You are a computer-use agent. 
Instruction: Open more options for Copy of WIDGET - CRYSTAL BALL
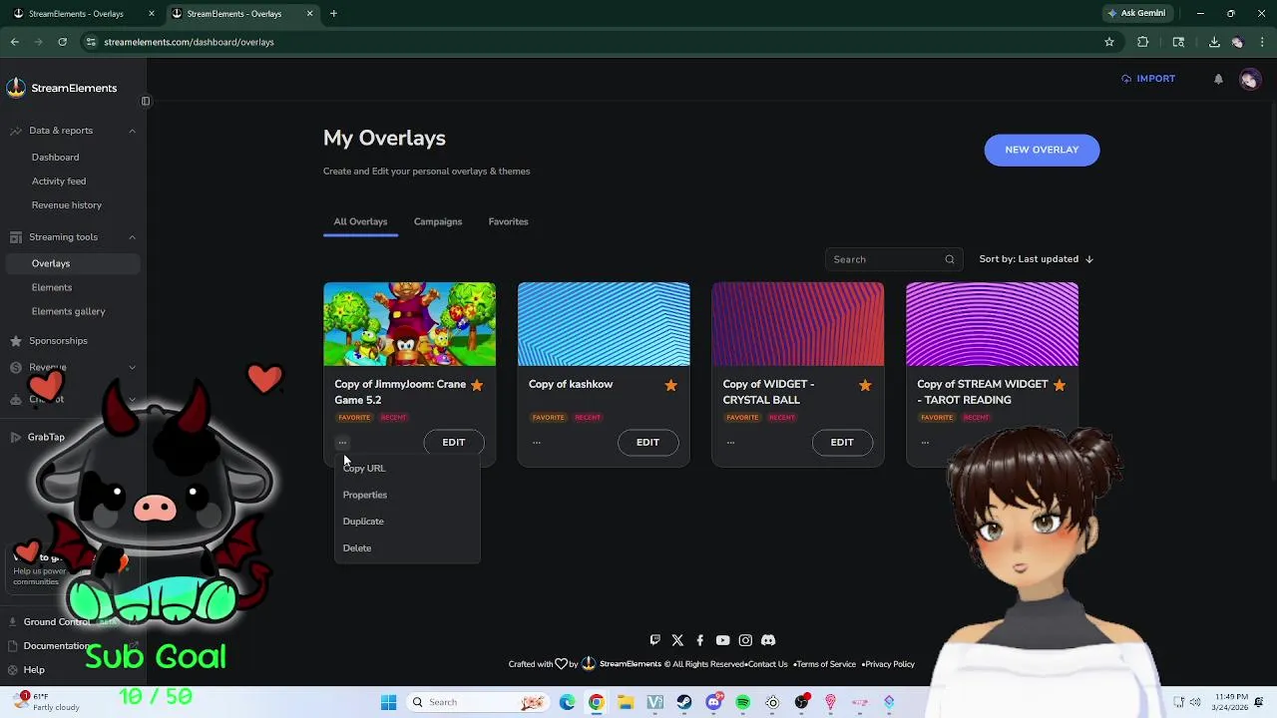point(730,442)
